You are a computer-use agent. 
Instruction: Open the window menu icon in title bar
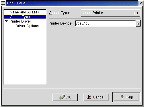(x=3, y=3)
